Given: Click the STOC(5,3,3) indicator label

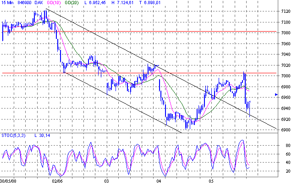Looking at the screenshot, I should click(13, 136).
